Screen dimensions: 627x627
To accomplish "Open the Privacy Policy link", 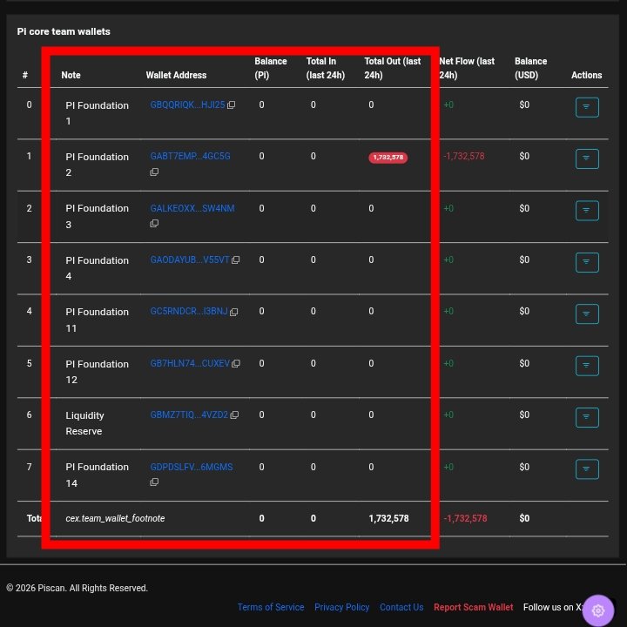I will [x=342, y=607].
